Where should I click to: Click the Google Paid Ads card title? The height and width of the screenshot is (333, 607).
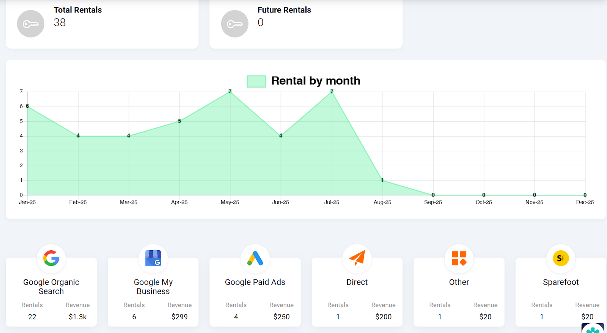(255, 282)
